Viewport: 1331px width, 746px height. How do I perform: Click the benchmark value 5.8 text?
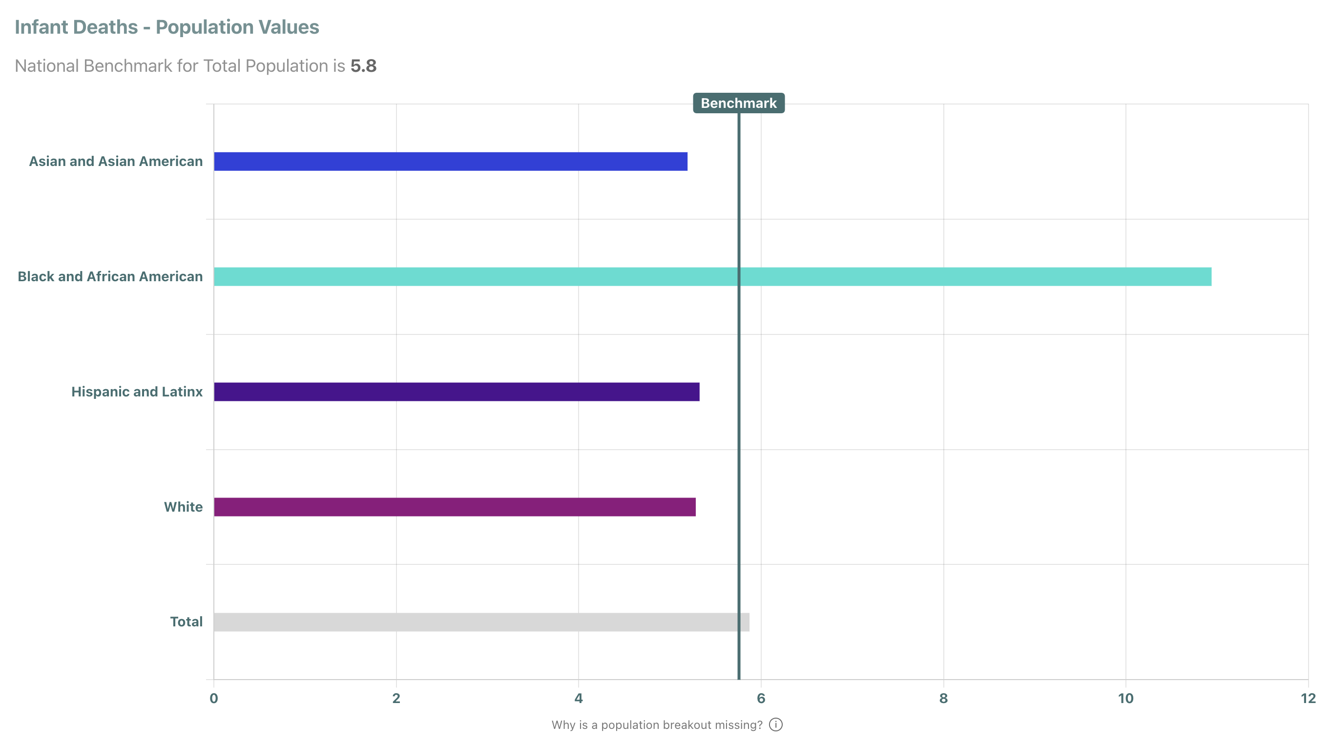[363, 65]
